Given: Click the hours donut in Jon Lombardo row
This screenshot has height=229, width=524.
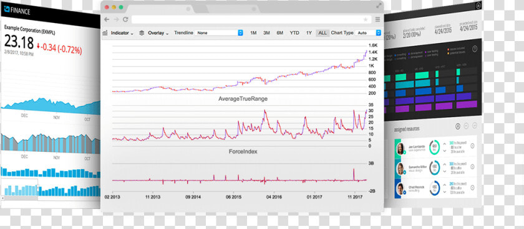Looking at the screenshot, I should pyautogui.click(x=434, y=147).
